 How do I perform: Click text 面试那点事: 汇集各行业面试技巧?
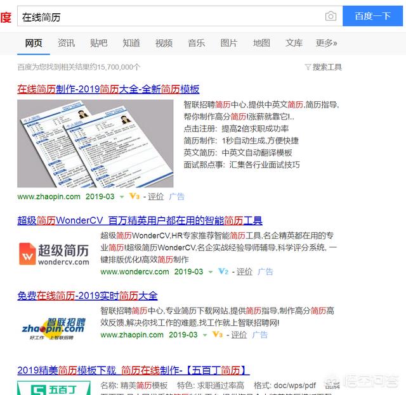242,165
